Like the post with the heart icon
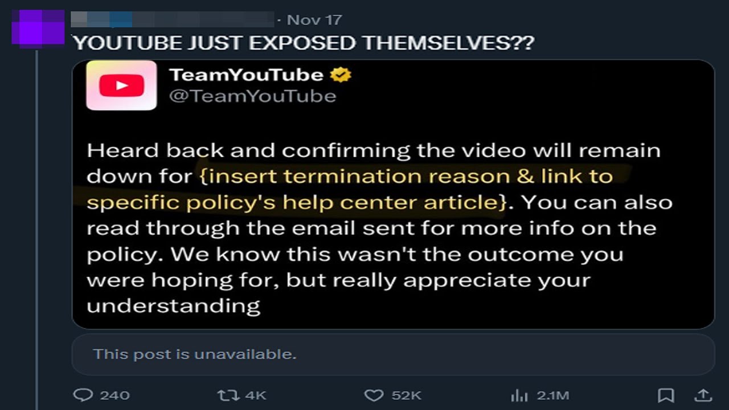Viewport: 729px width, 410px height. coord(374,395)
